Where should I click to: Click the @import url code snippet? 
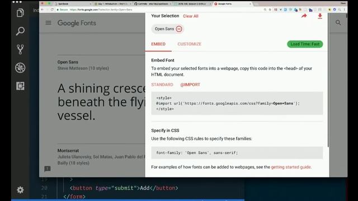237,103
